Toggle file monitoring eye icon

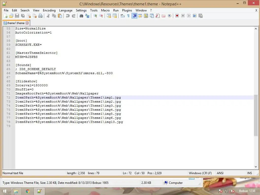pyautogui.click(x=169, y=16)
